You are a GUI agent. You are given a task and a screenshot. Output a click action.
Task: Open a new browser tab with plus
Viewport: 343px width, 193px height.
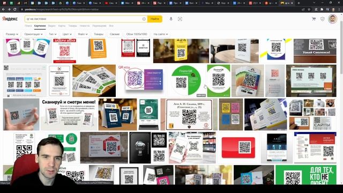(299, 3)
